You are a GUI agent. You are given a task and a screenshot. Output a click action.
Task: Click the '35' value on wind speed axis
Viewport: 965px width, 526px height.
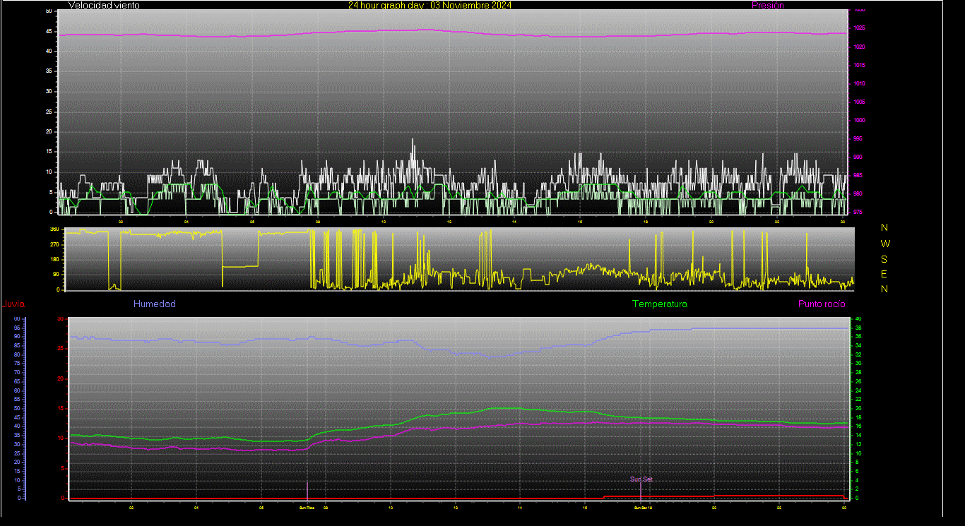pos(49,71)
